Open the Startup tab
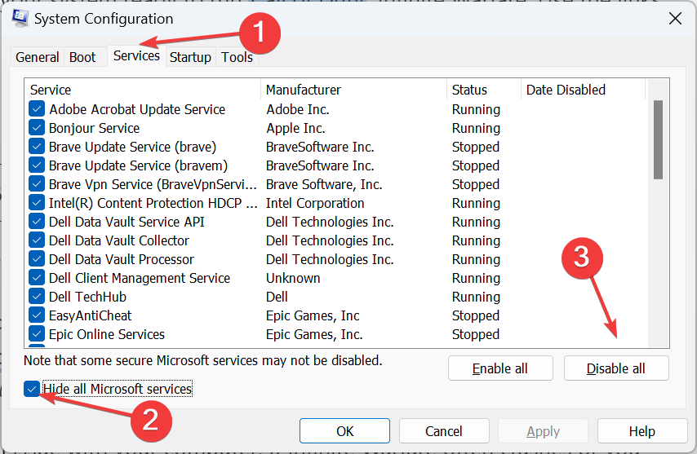This screenshot has width=697, height=454. point(190,57)
